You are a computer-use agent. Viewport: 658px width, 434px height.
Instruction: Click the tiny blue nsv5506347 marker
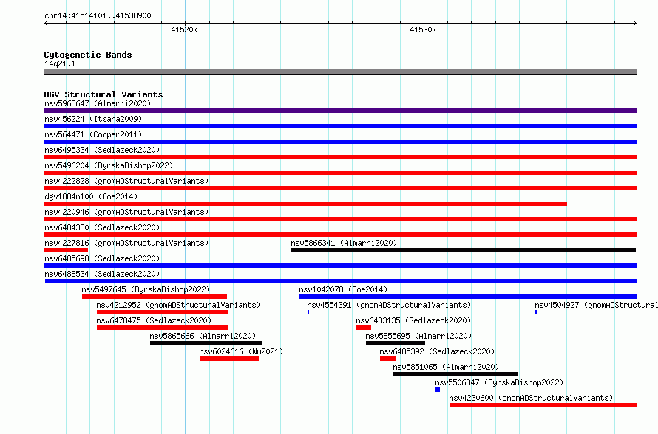[x=438, y=390]
